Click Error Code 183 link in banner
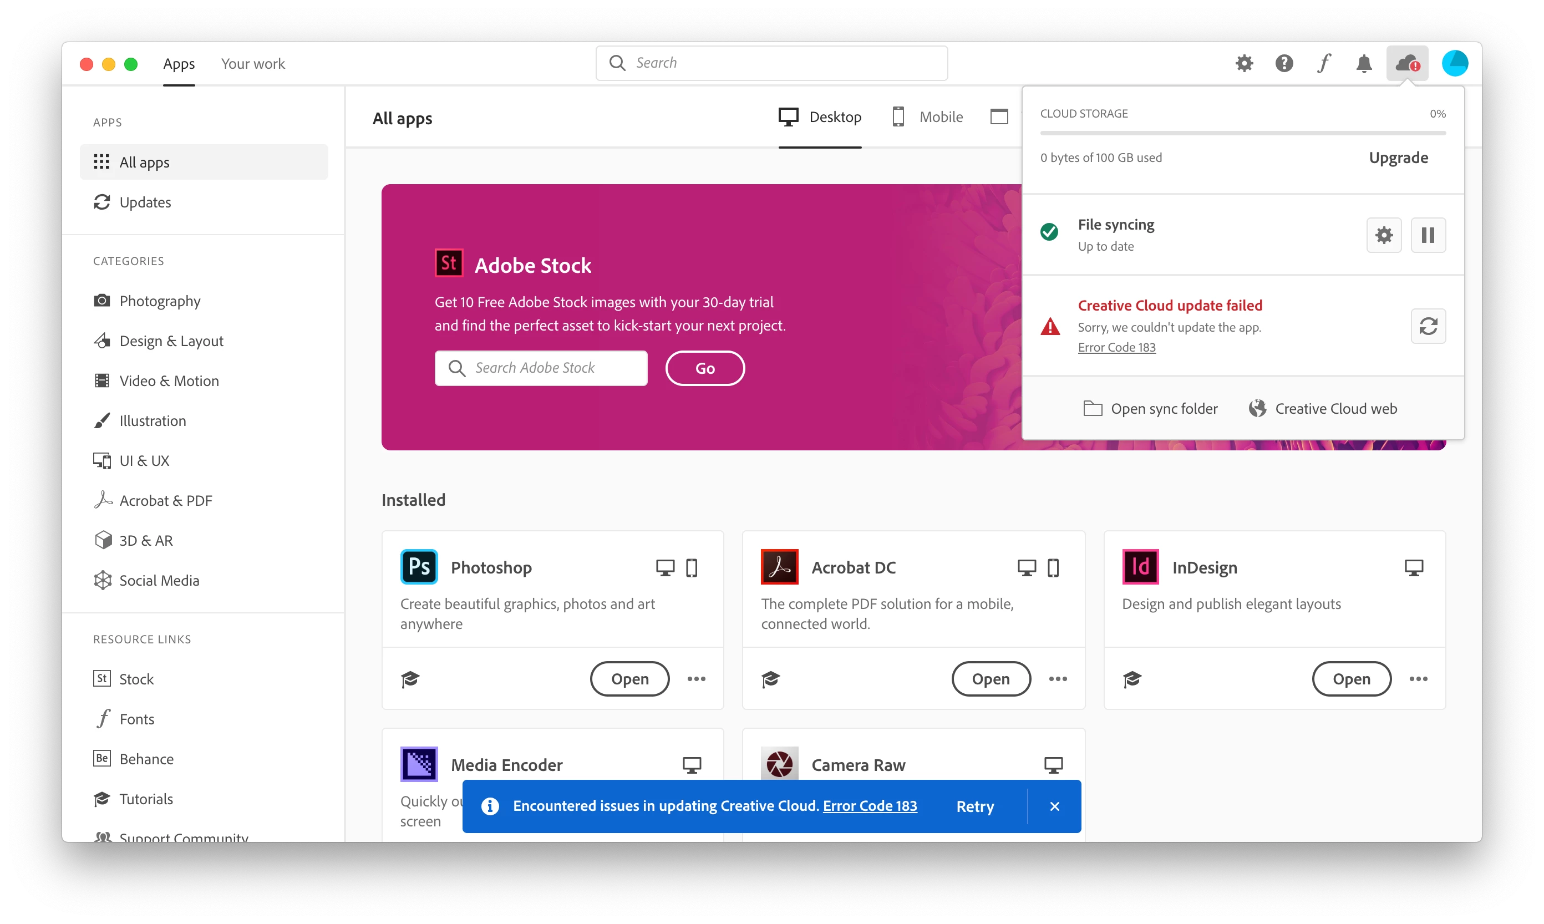1544x924 pixels. pyautogui.click(x=869, y=806)
